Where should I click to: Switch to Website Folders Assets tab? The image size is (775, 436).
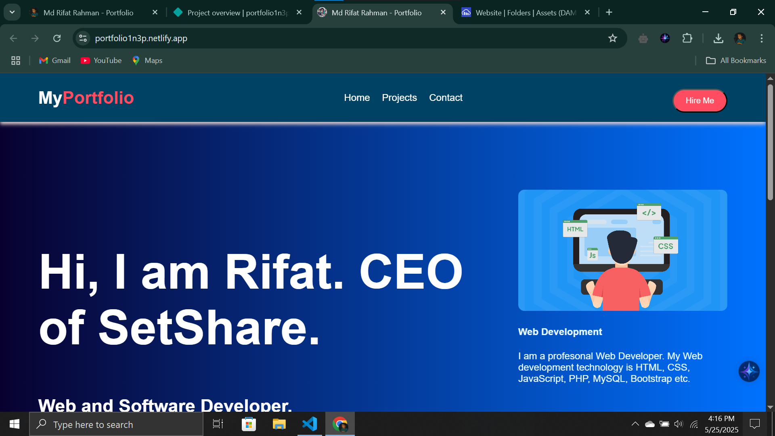tap(526, 13)
